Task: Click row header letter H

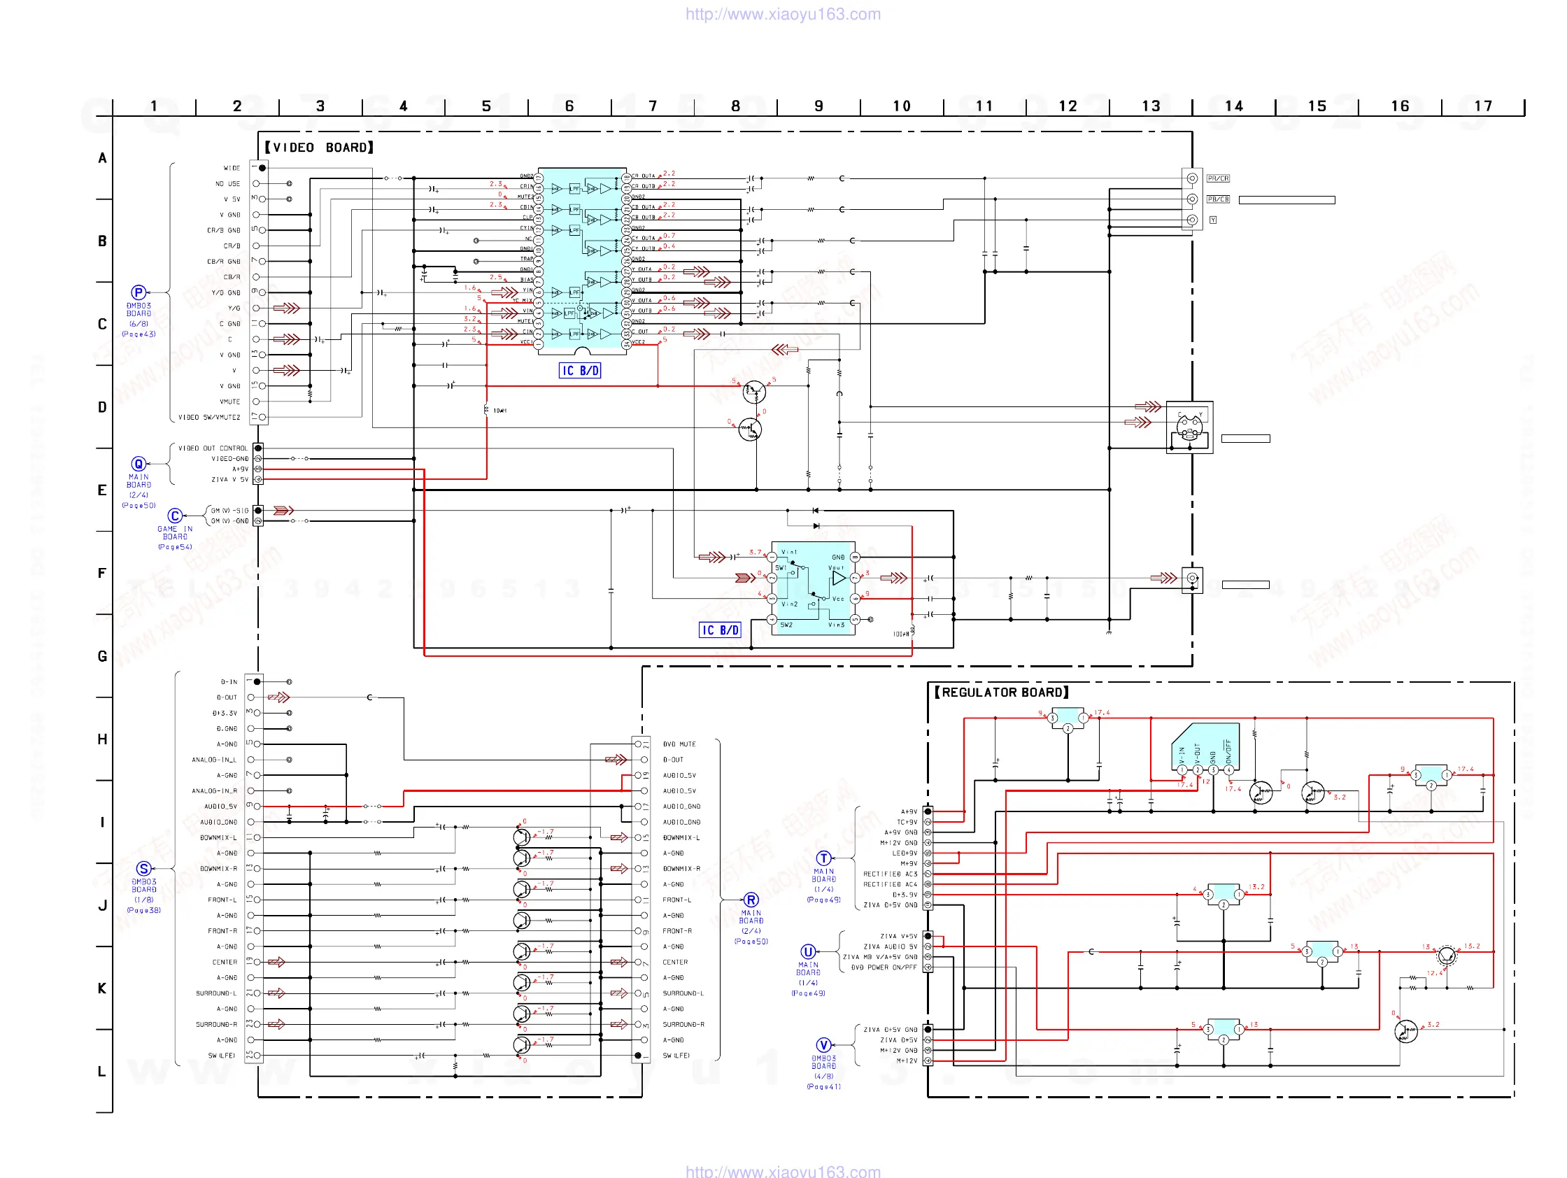Action: point(102,739)
